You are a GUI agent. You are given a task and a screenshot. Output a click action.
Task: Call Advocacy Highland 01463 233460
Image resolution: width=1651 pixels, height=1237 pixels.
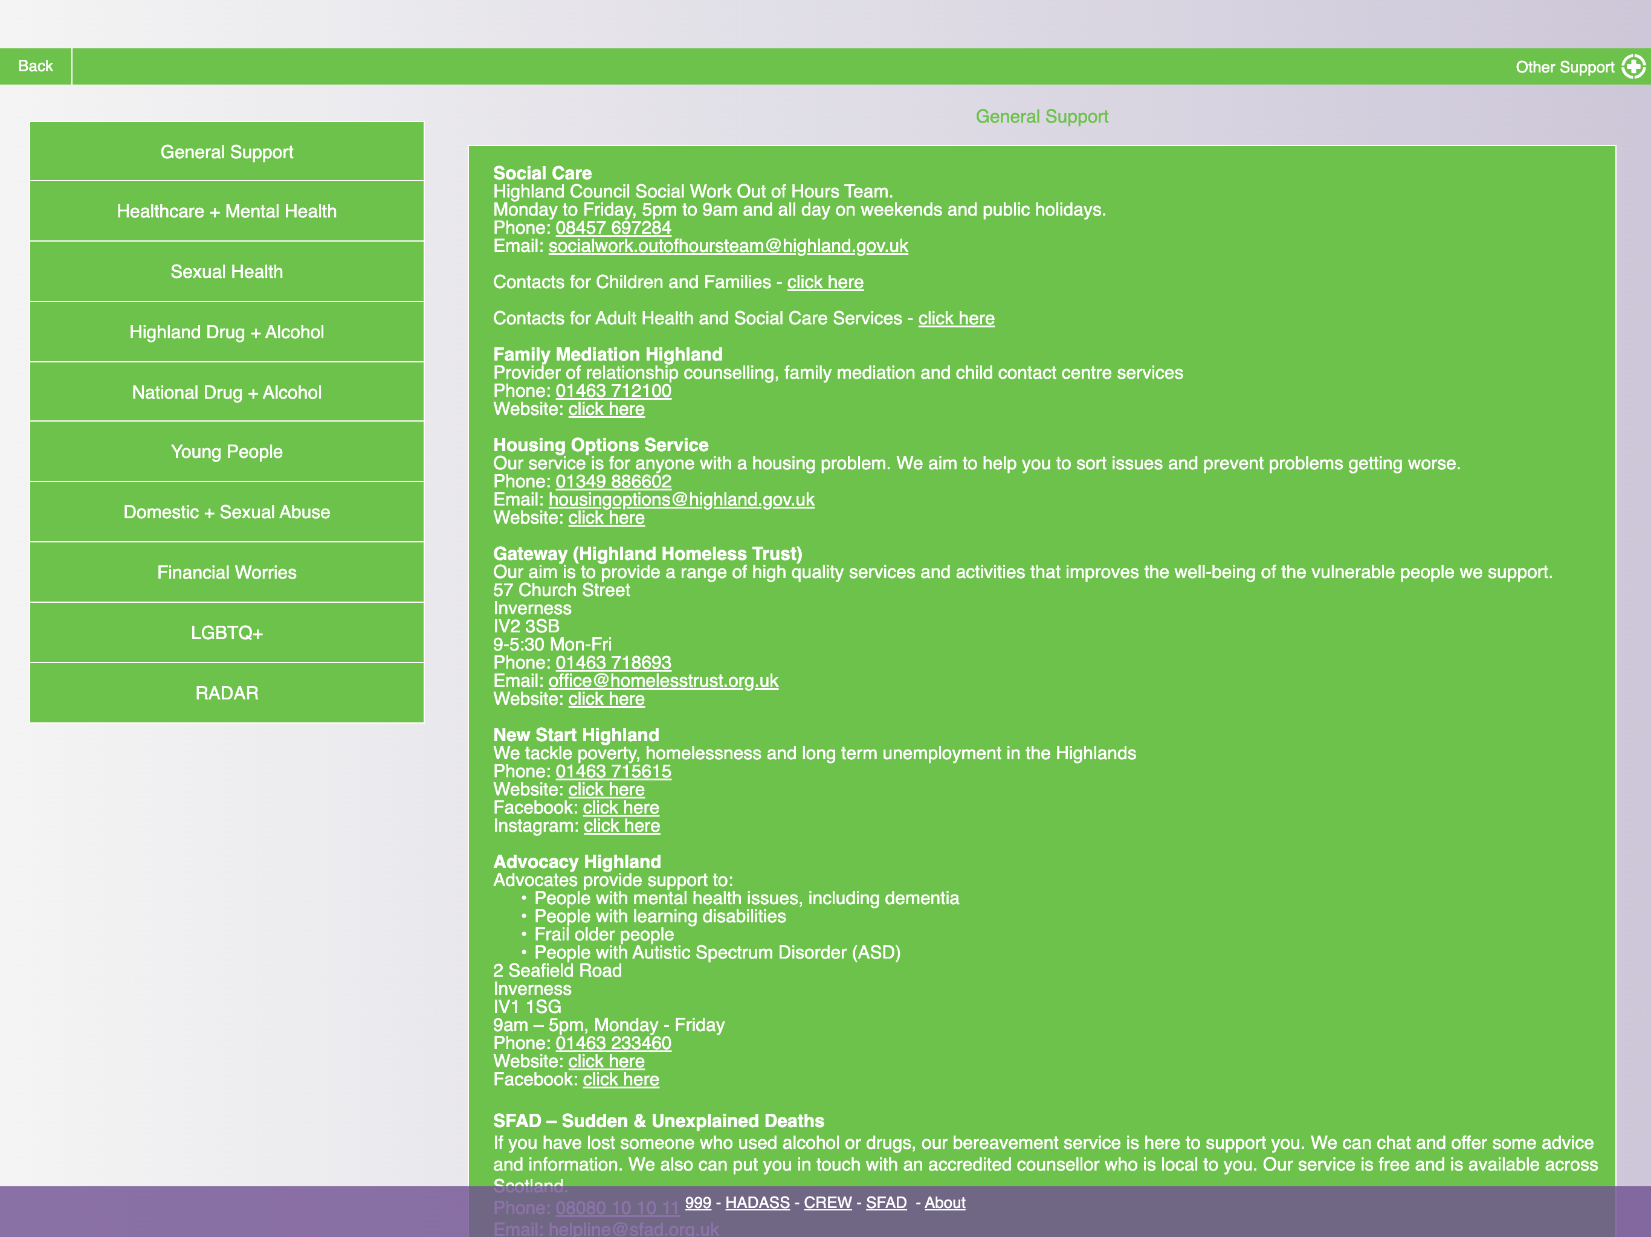click(613, 1043)
